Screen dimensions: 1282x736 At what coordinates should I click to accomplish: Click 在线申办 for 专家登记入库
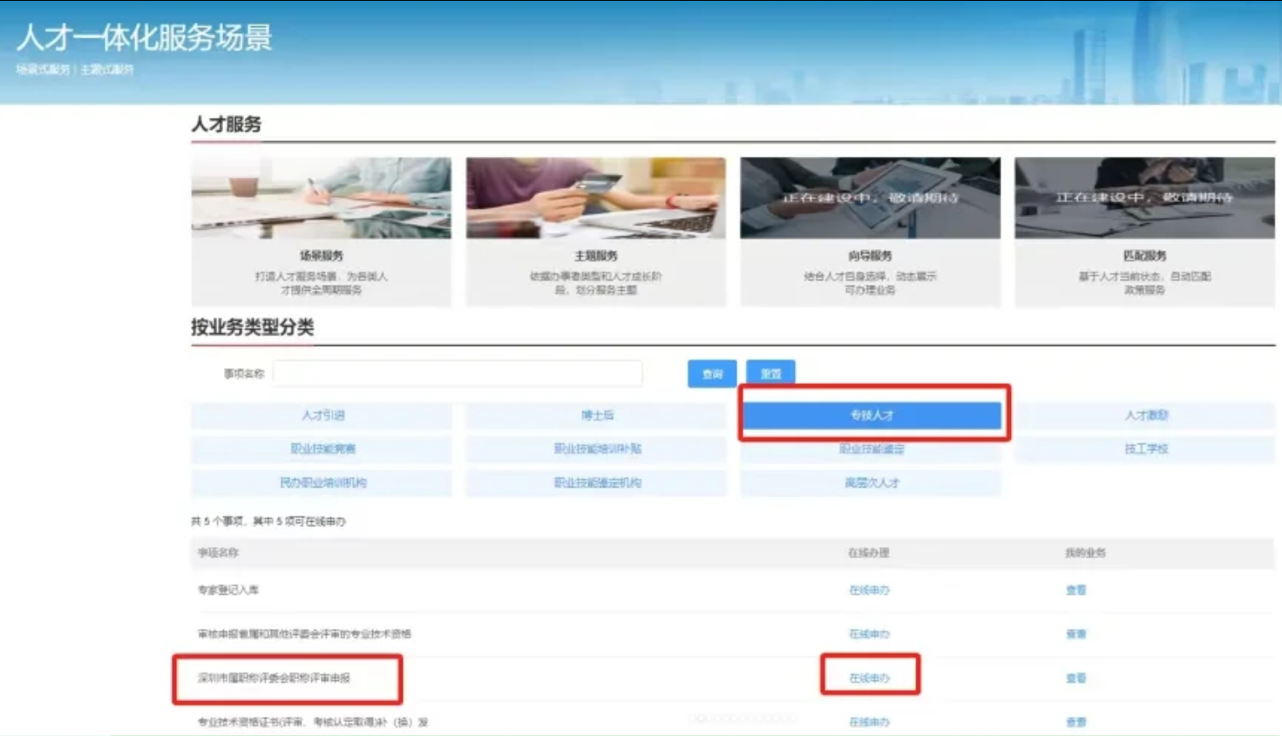(869, 591)
